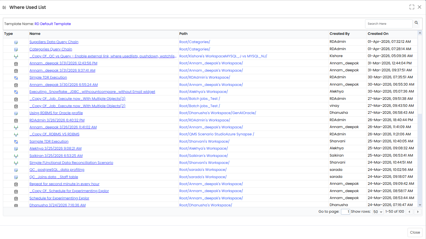Open Suppliers Data Query Chain link

54,42
